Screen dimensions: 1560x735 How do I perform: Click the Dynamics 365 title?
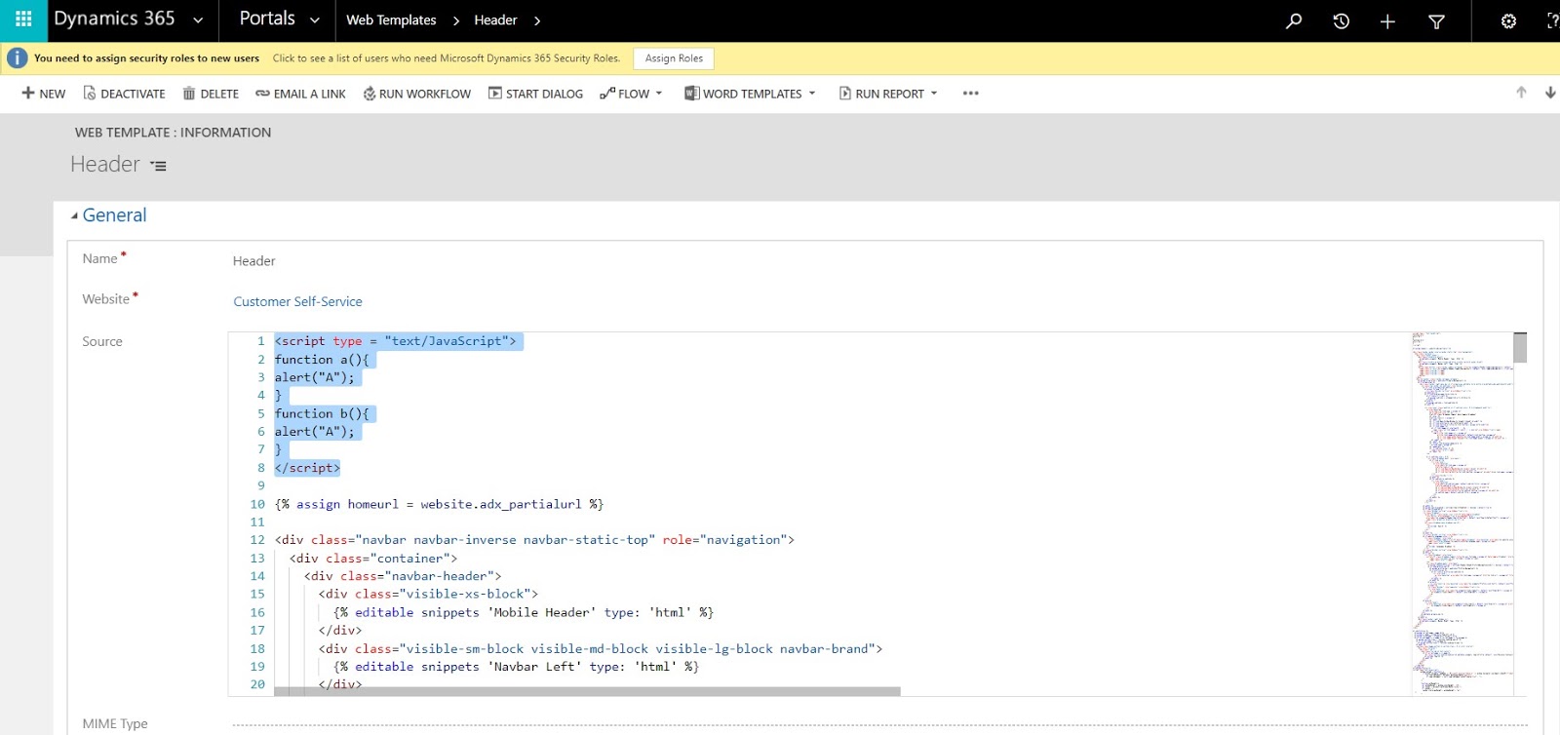[x=114, y=19]
